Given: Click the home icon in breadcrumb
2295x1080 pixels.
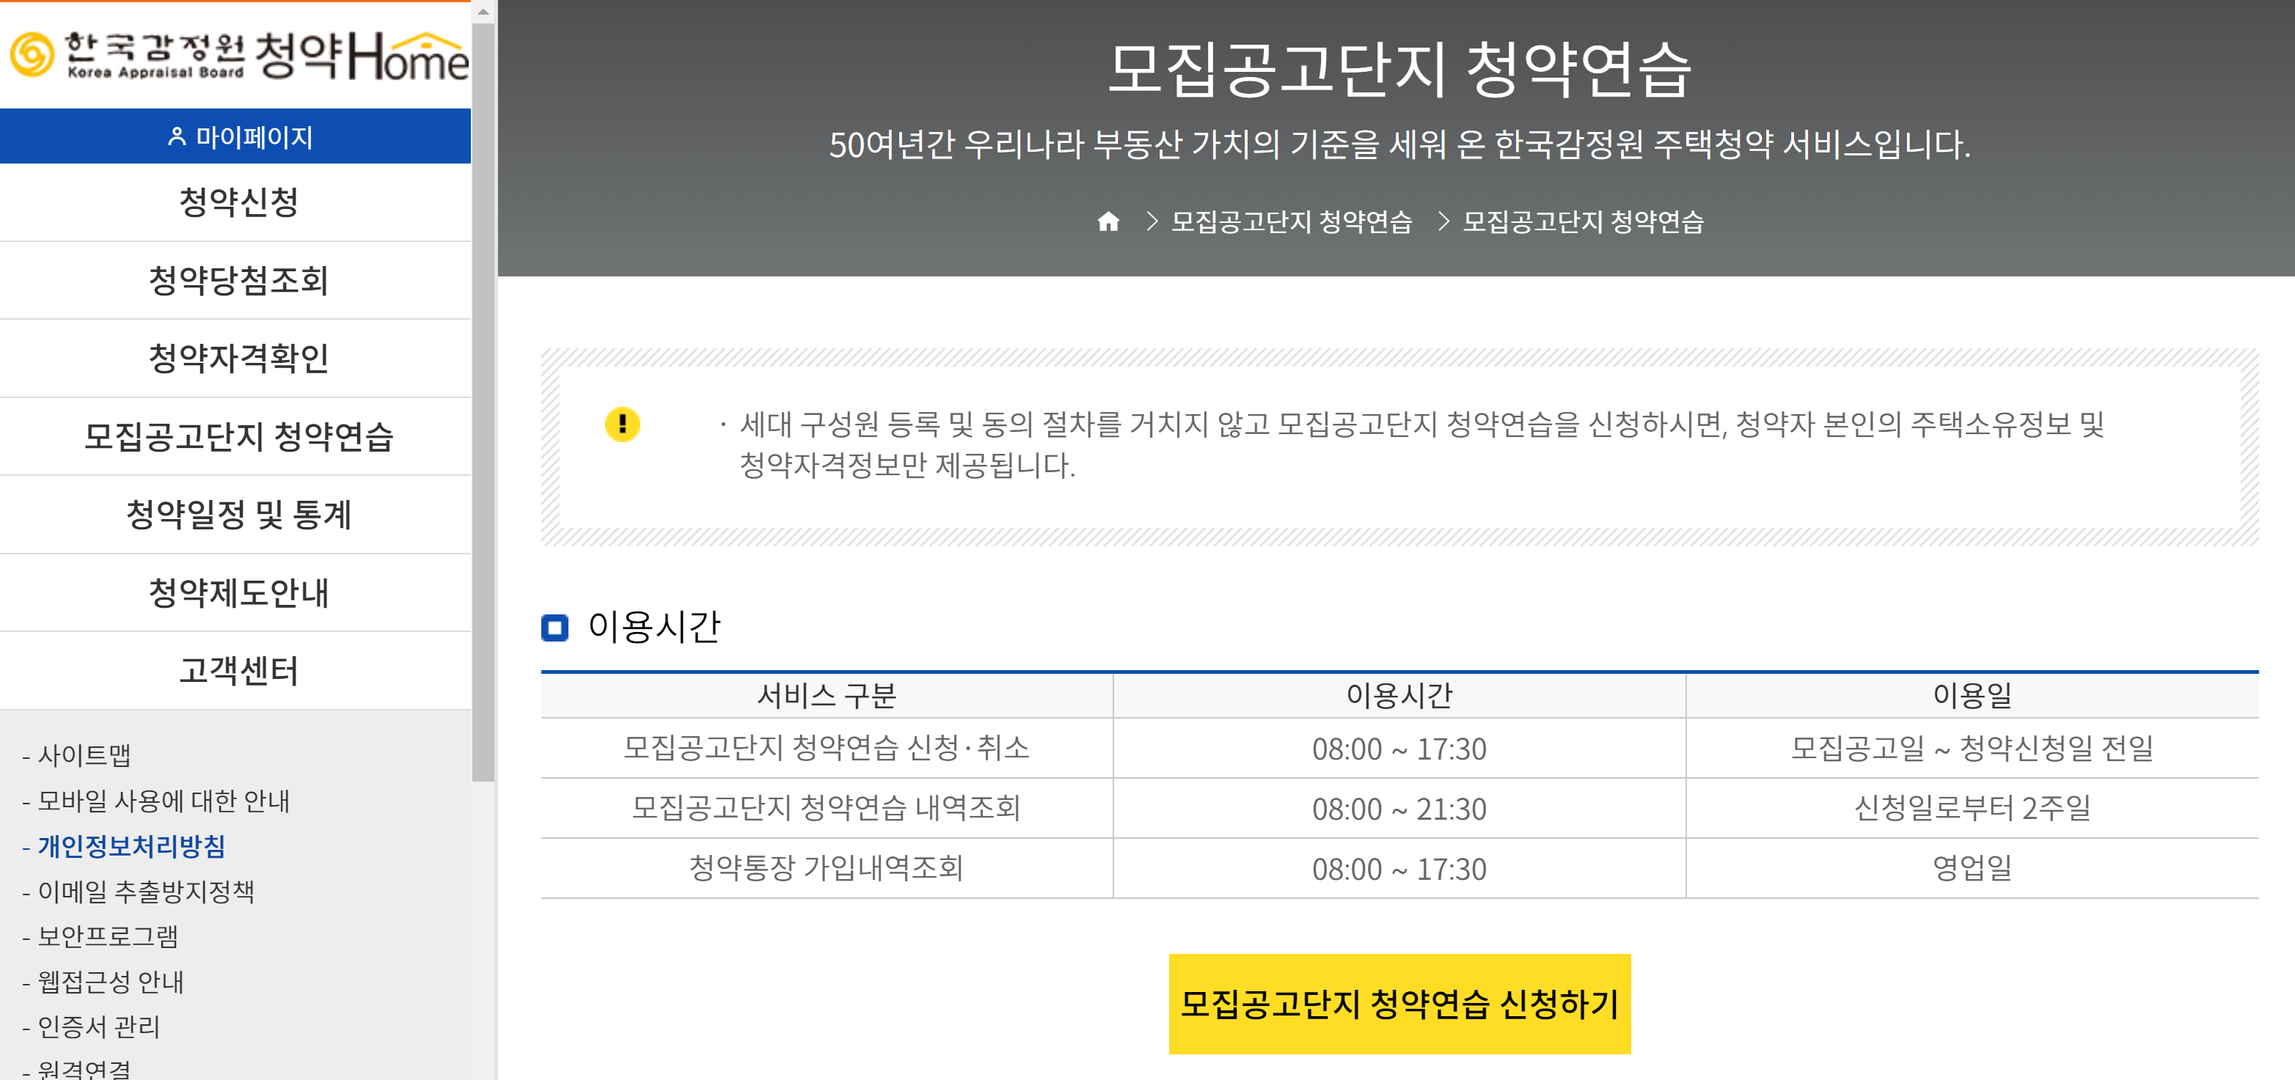Looking at the screenshot, I should point(1108,221).
